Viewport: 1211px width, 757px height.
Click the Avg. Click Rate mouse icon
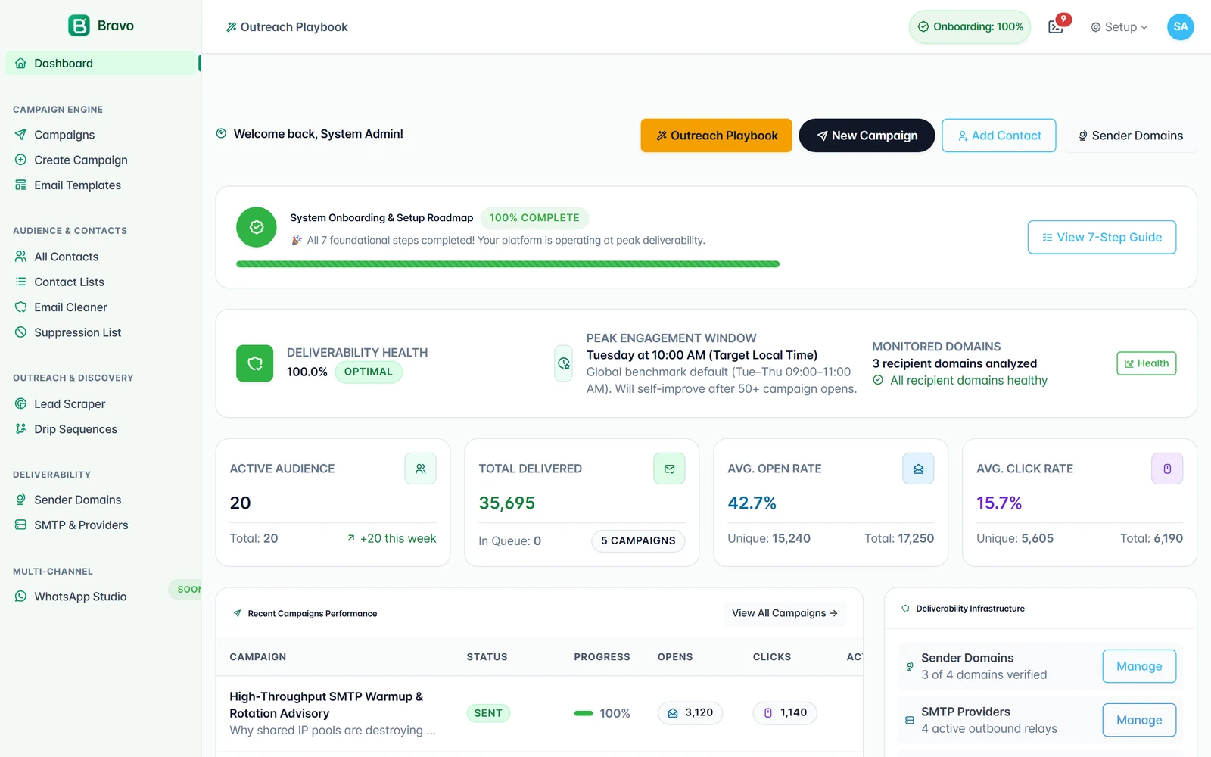coord(1167,469)
